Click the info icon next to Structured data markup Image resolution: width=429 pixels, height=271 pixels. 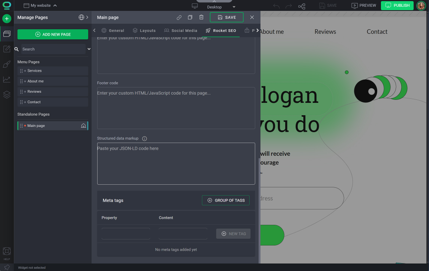click(145, 139)
